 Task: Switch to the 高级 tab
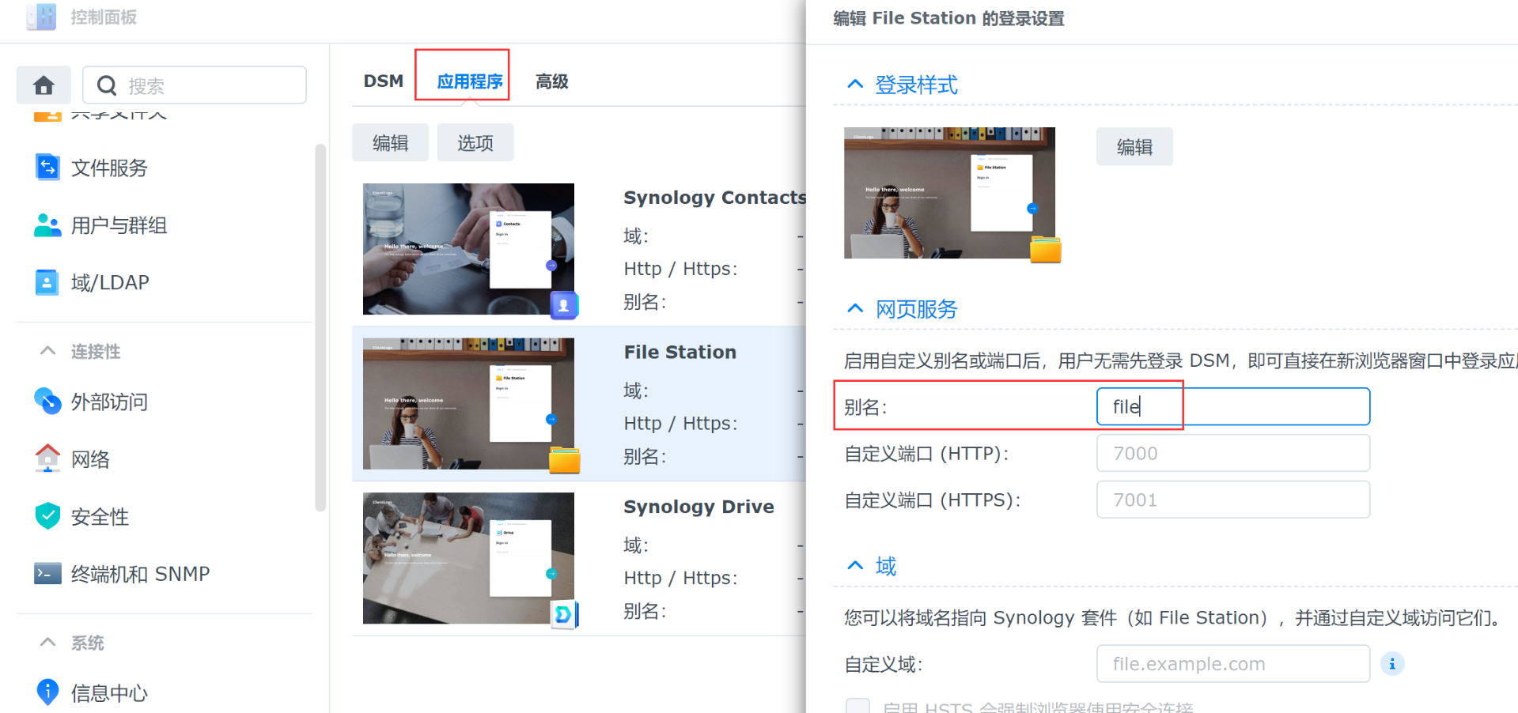click(552, 81)
